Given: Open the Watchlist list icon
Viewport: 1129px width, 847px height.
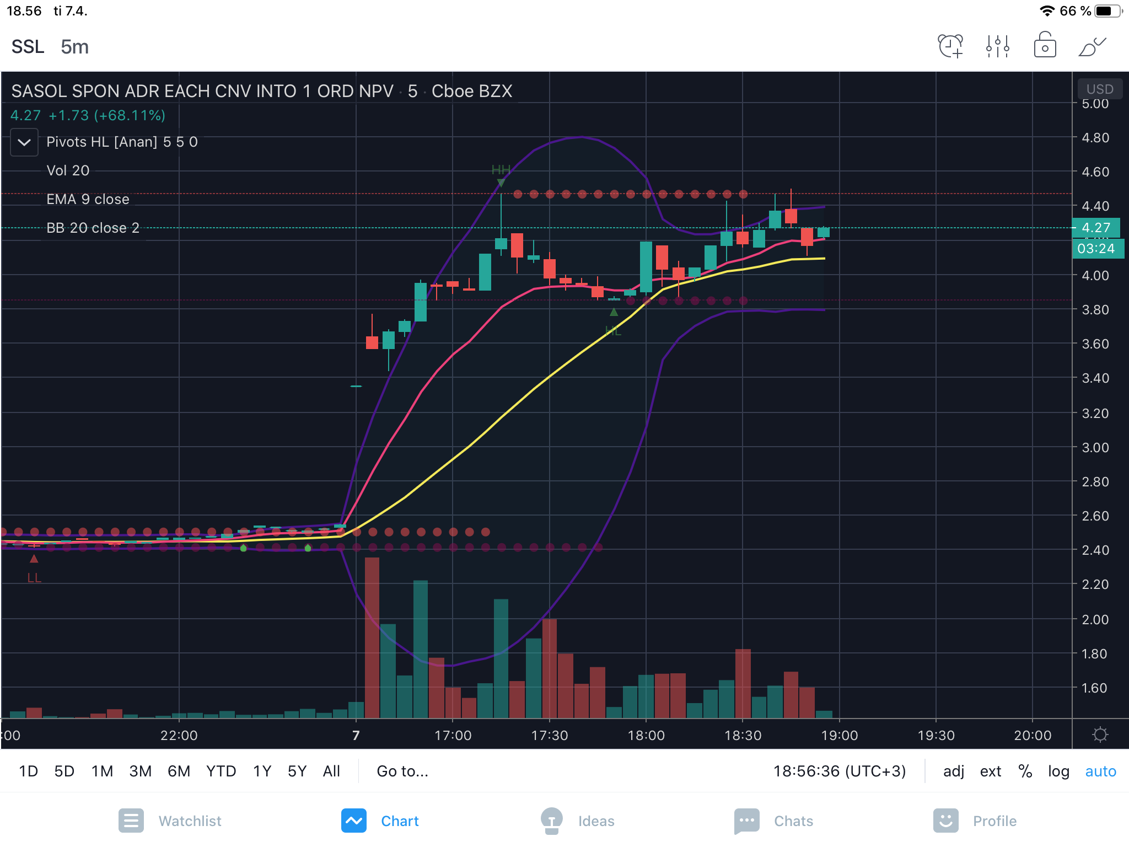Looking at the screenshot, I should [131, 821].
